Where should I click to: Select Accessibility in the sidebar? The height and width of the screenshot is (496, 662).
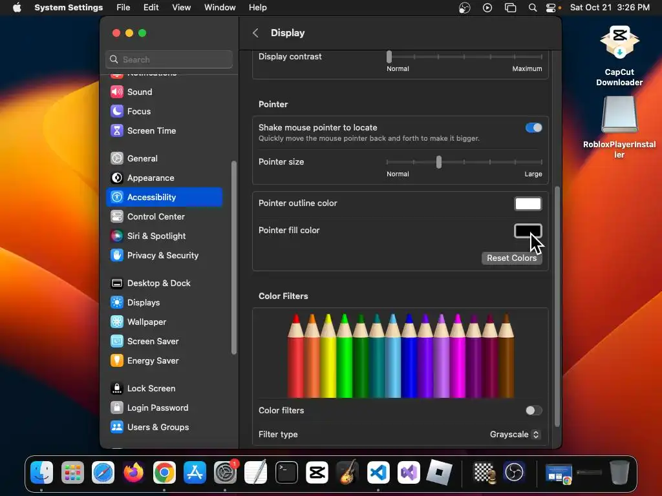(164, 198)
